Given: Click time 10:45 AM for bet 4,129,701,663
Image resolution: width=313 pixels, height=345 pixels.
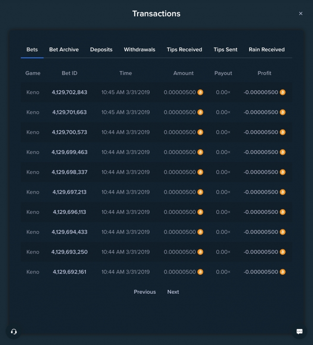Looking at the screenshot, I should point(125,112).
